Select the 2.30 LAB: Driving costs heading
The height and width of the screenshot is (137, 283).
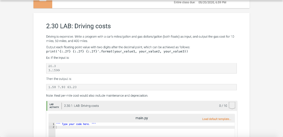click(78, 26)
